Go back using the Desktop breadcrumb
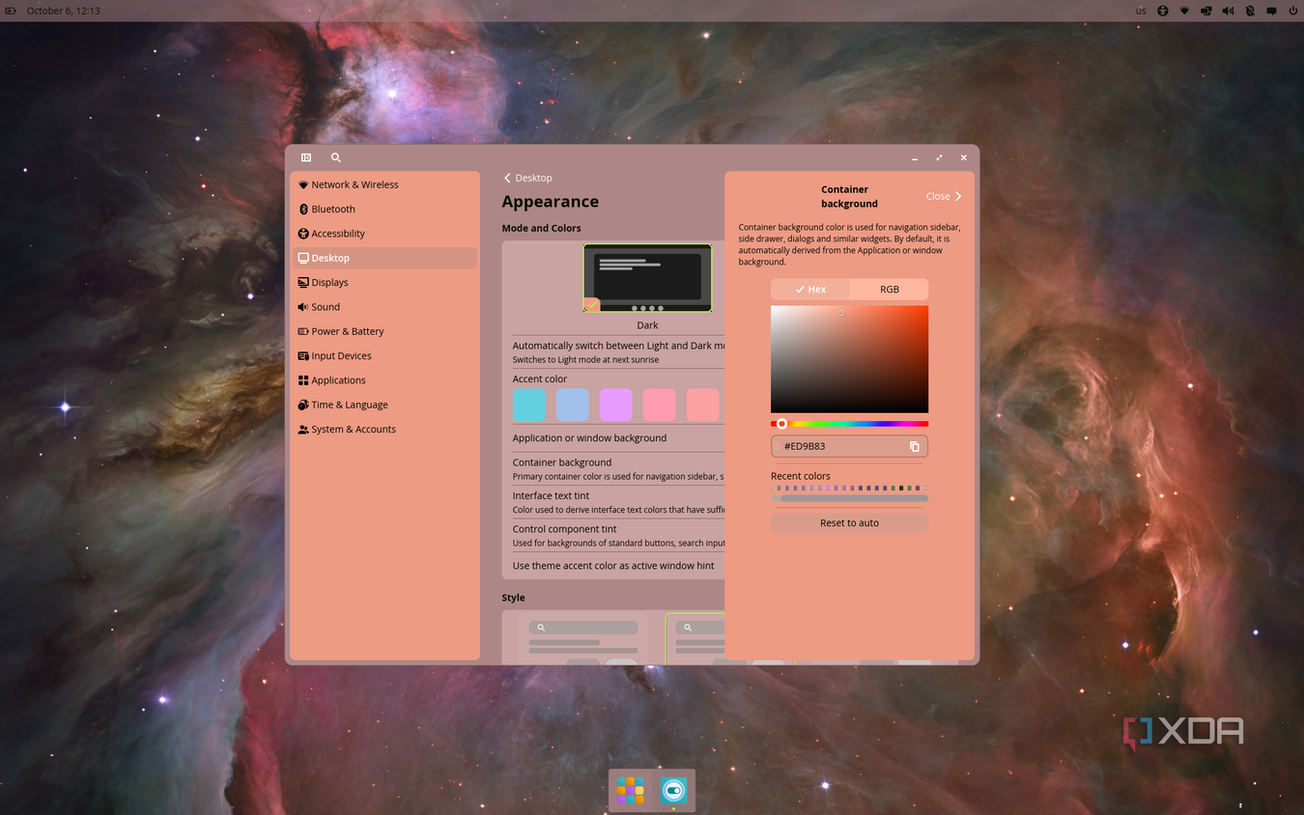Screen dimensions: 1304x815 [528, 178]
